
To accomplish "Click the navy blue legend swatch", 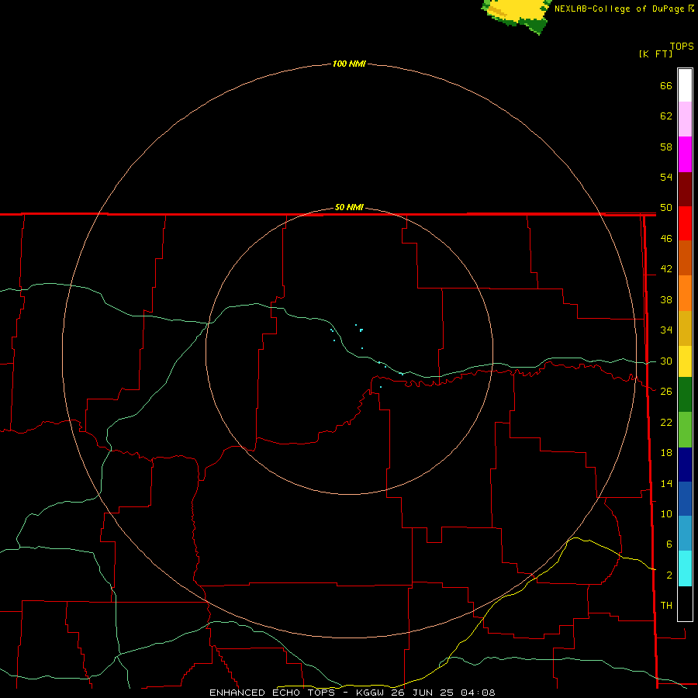I will click(x=685, y=465).
